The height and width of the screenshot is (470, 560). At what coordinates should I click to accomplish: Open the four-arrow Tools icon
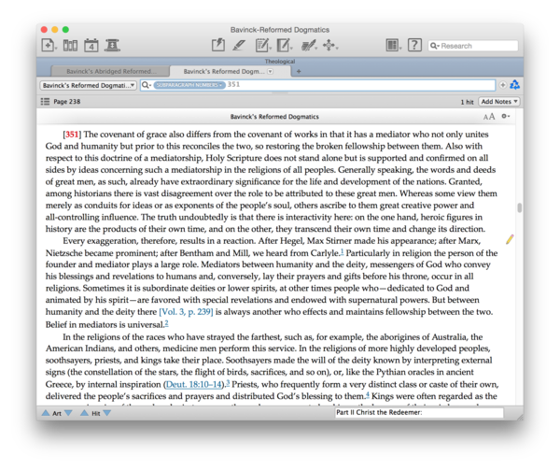coord(329,46)
